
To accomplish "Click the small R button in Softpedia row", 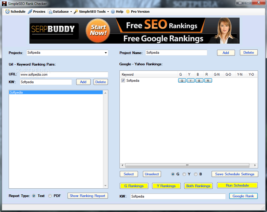I will [208, 81].
